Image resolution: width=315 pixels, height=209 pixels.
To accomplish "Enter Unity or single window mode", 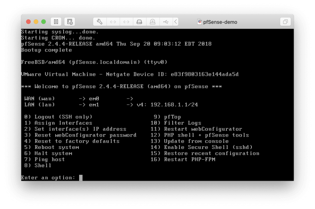I will pos(285,22).
